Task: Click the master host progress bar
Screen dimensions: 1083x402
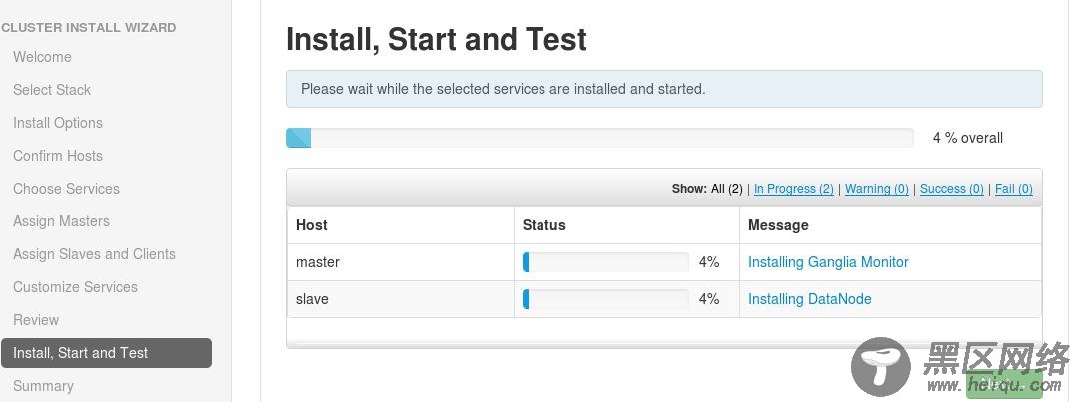Action: coord(605,262)
